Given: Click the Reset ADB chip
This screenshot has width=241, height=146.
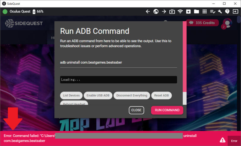Looking at the screenshot, I should (x=161, y=96).
